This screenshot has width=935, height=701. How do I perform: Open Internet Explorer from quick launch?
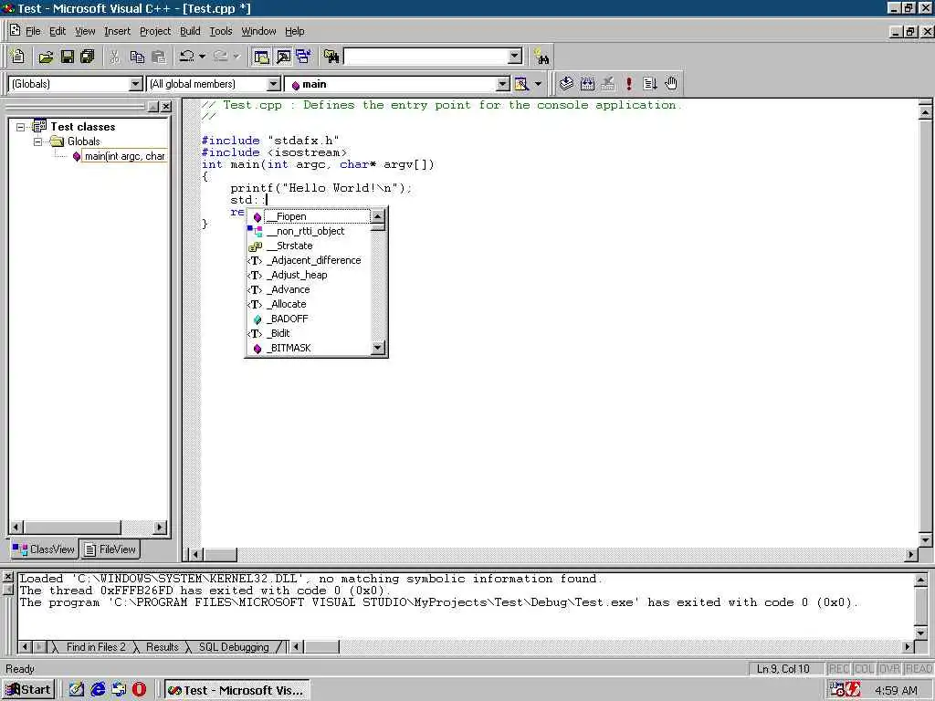coord(98,690)
